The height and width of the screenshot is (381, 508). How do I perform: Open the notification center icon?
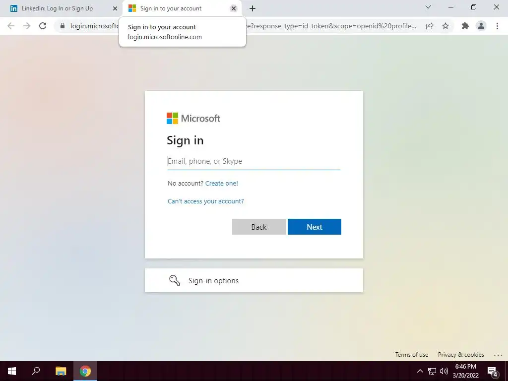click(493, 371)
